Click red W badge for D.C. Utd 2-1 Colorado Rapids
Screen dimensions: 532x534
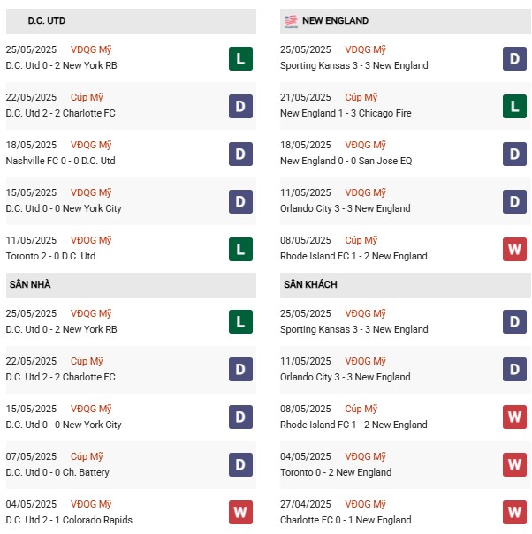click(x=240, y=512)
